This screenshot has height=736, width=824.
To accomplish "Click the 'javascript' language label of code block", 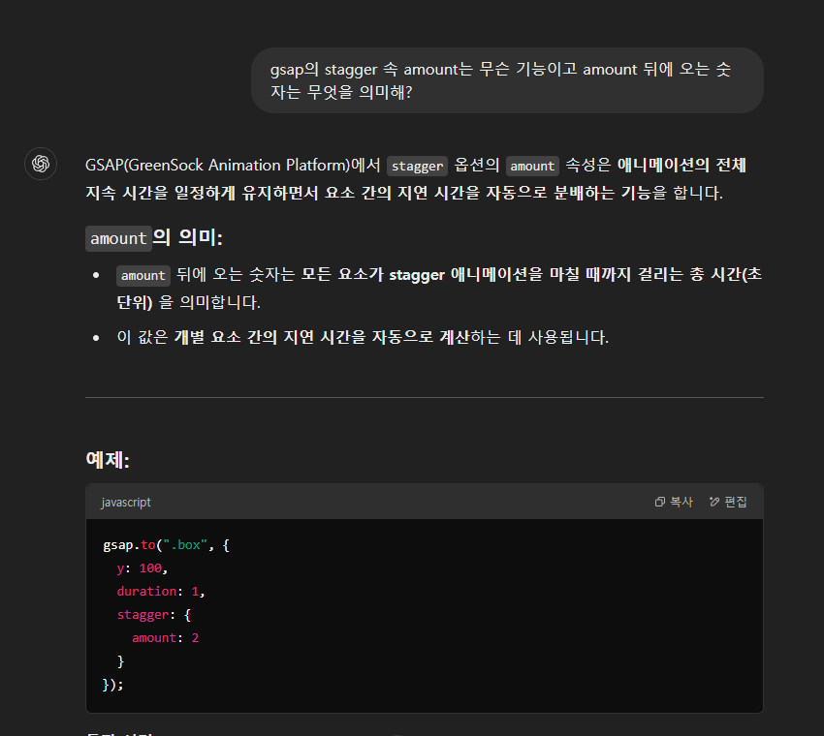I will pyautogui.click(x=126, y=503).
